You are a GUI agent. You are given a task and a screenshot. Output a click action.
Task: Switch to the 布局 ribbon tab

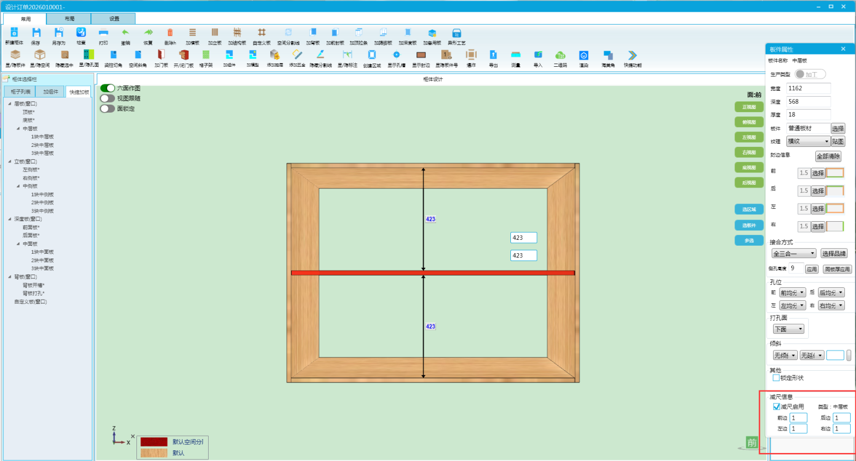69,19
